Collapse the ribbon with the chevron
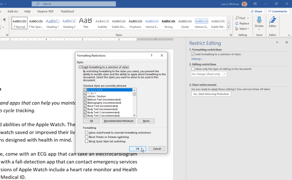Viewport: 292px width, 180px height. click(x=289, y=35)
